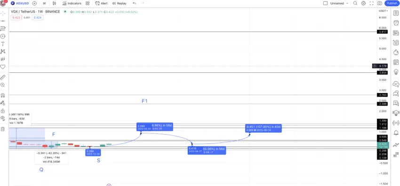The width and height of the screenshot is (400, 186).
Task: Open the VGXUSD symbol search
Action: coord(20,3)
